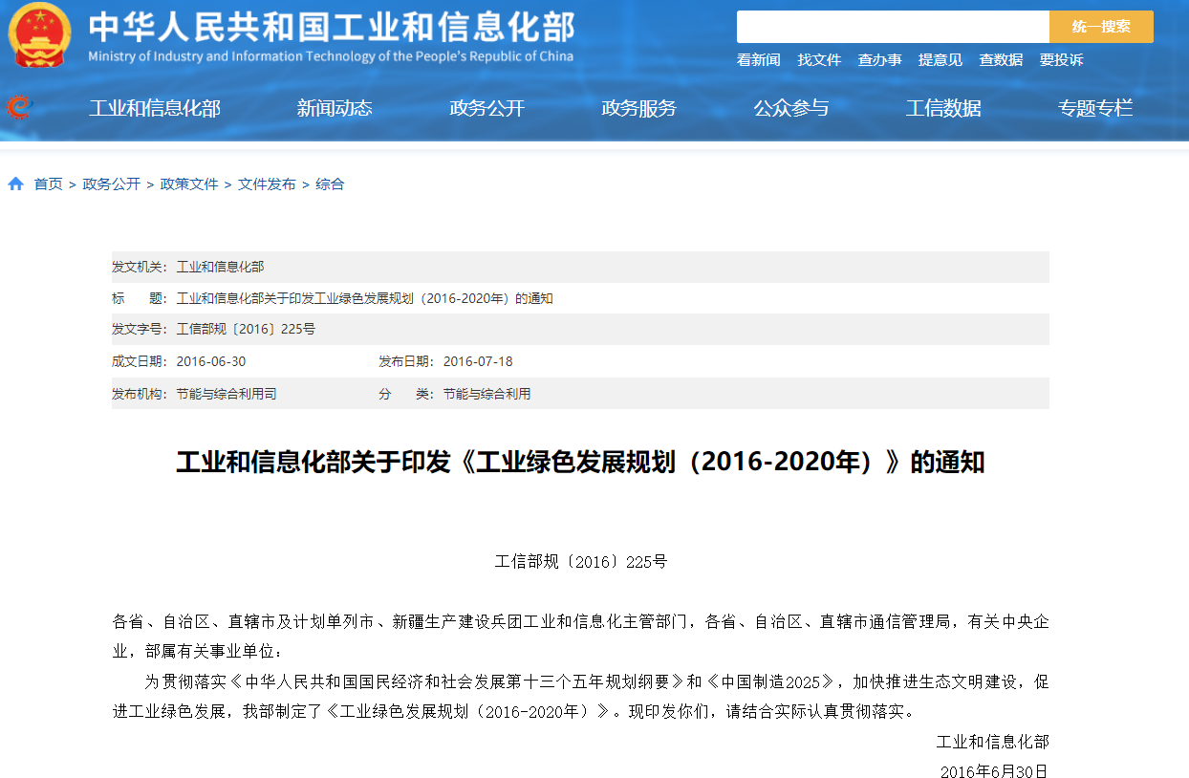Click the 标题 row document title text

(x=364, y=298)
